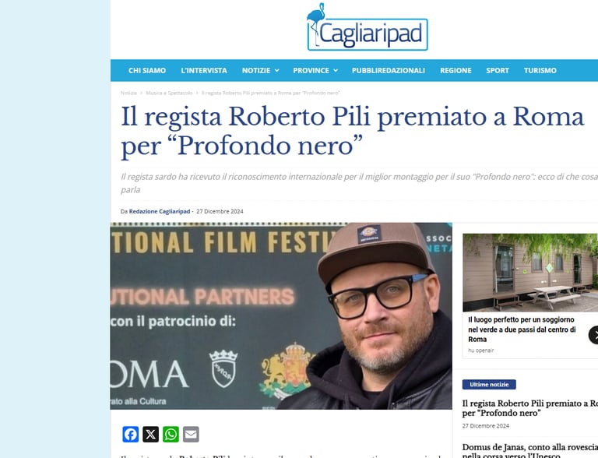The width and height of the screenshot is (598, 458).
Task: Open Pubbliredazionali menu item
Action: click(x=389, y=71)
